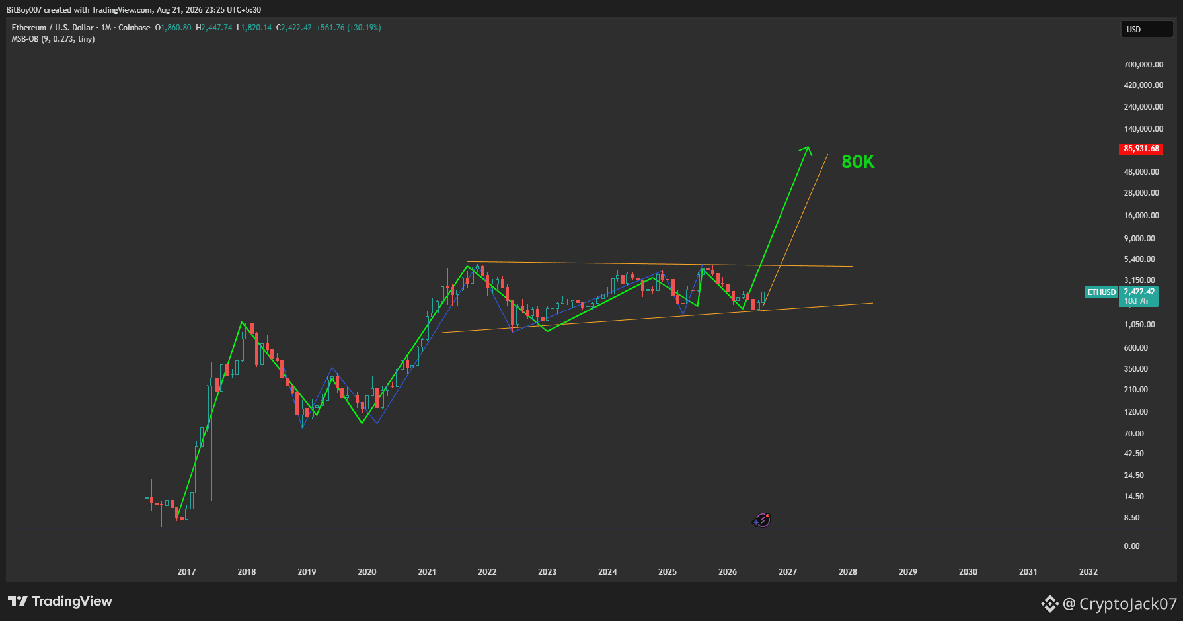Click the 2019 label on time axis
Screen dimensions: 1183x621
307,572
